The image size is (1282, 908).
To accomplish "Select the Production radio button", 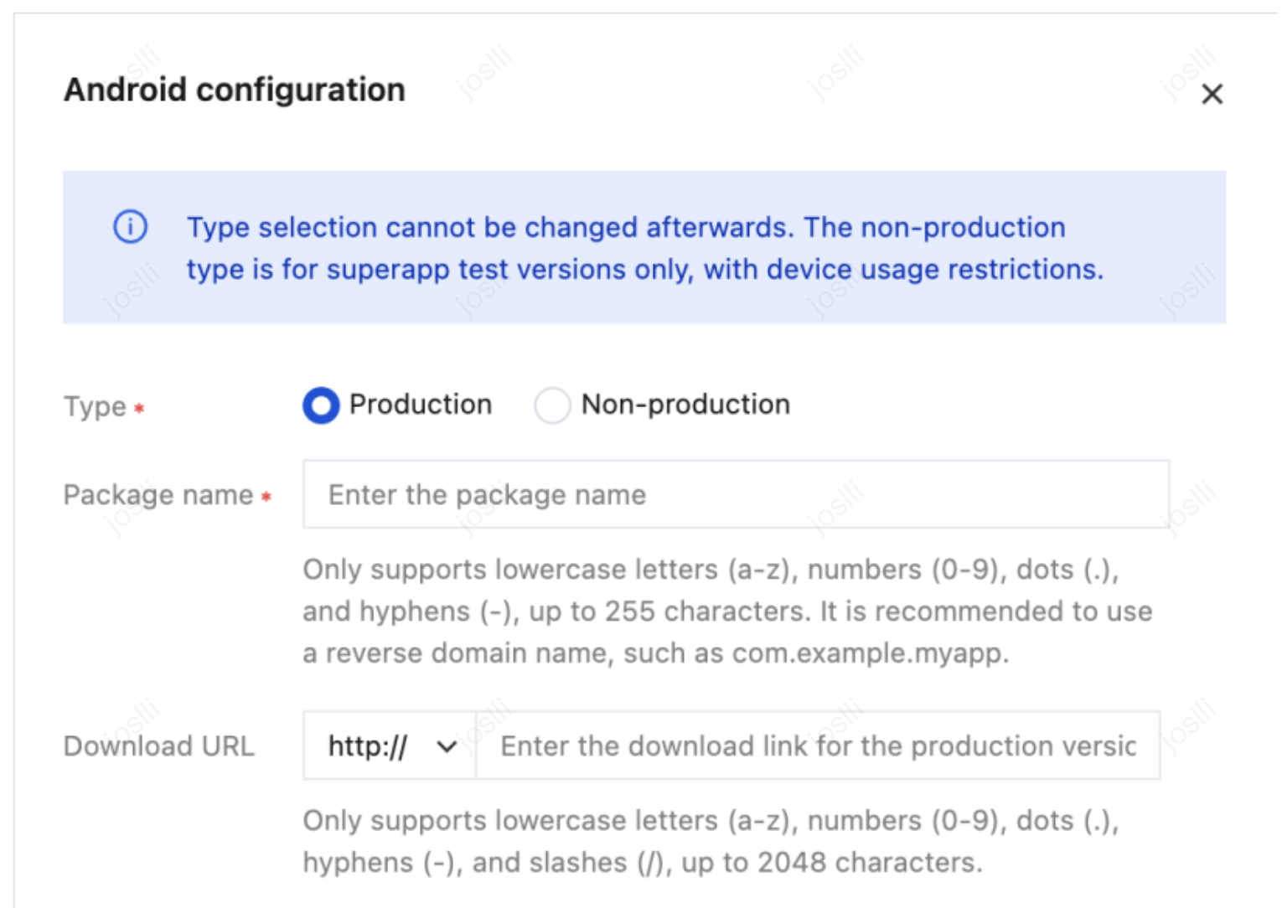I will (321, 405).
